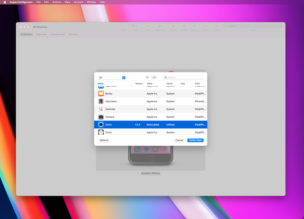Click the Clock app icon
The width and height of the screenshot is (304, 219).
(x=101, y=132)
